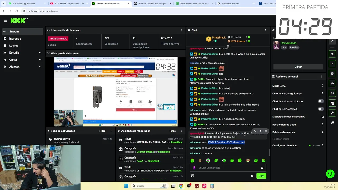Open the Stream sidebar section
Viewport: 338px width, 190px height.
point(22,31)
